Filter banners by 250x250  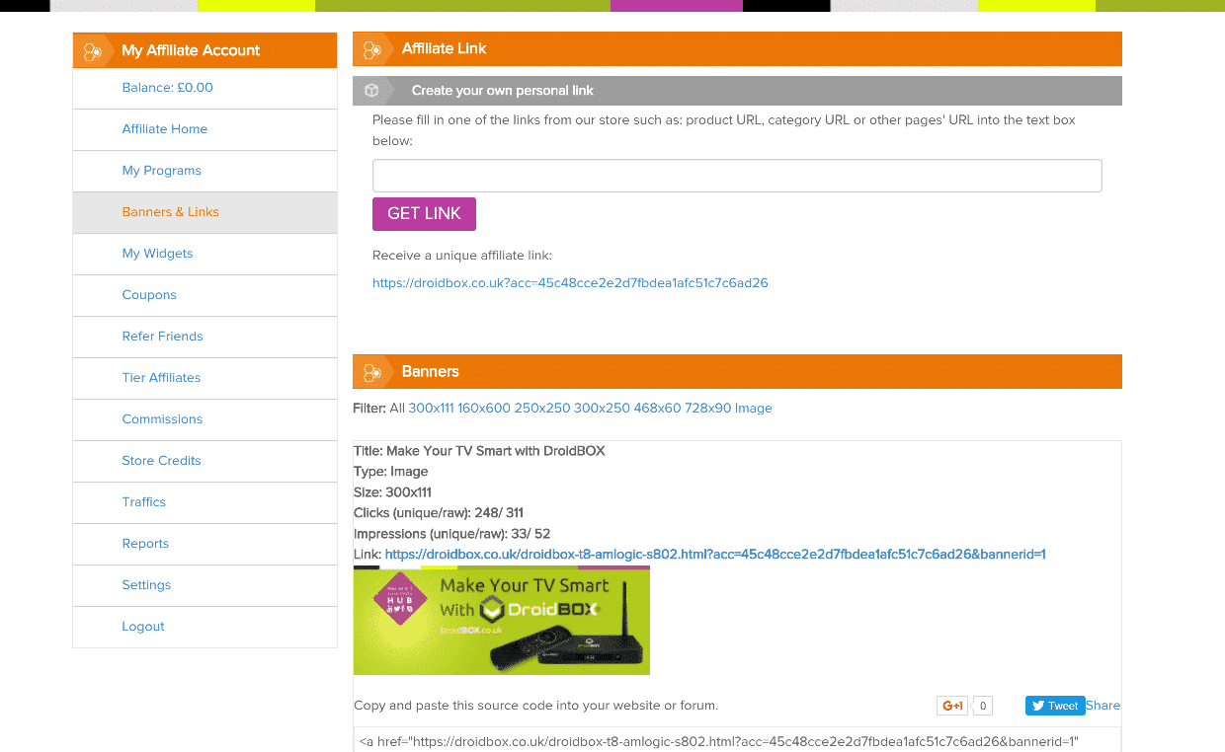pos(541,408)
